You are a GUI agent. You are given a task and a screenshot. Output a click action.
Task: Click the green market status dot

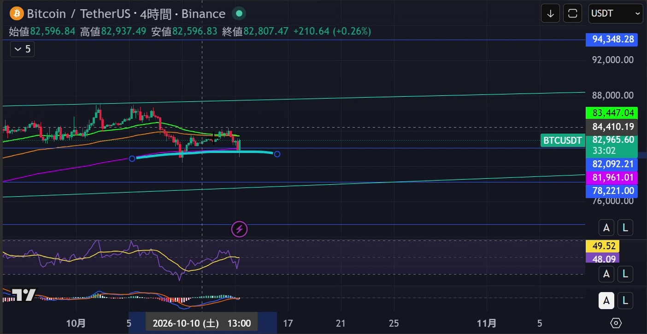(x=239, y=13)
